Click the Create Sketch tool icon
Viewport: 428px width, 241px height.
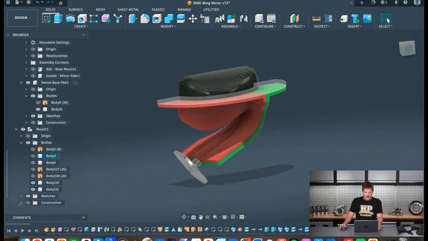pos(46,18)
